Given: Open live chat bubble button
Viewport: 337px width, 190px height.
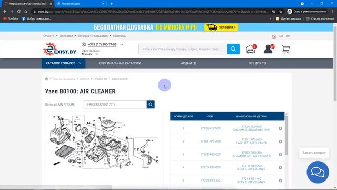Looking at the screenshot, I should click(318, 172).
